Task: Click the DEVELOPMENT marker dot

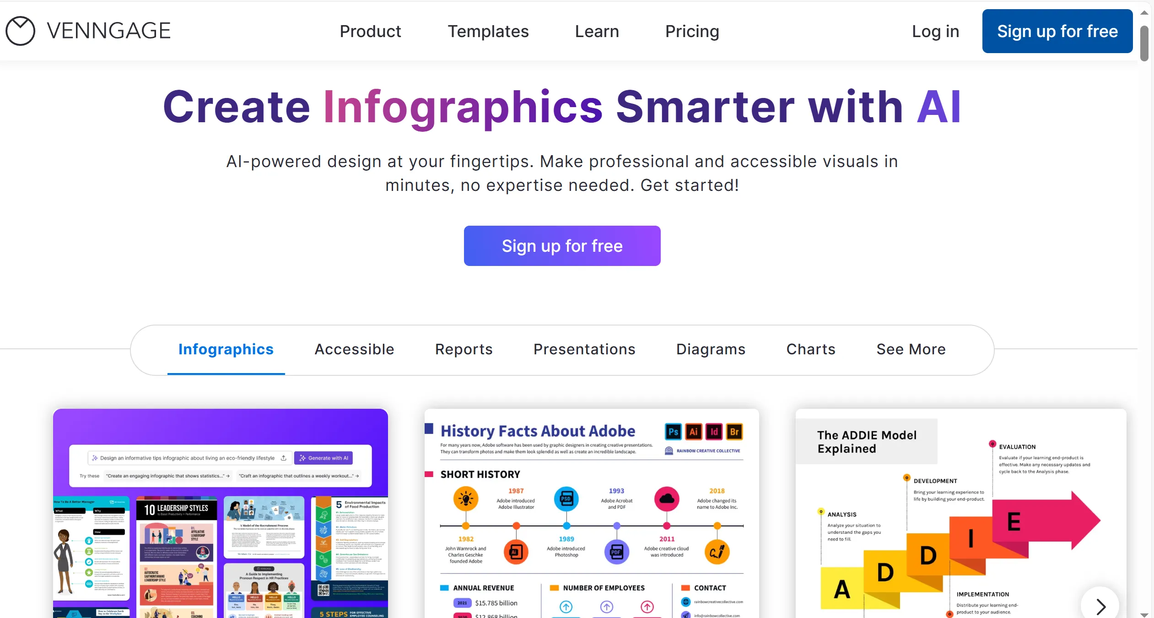Action: click(906, 477)
